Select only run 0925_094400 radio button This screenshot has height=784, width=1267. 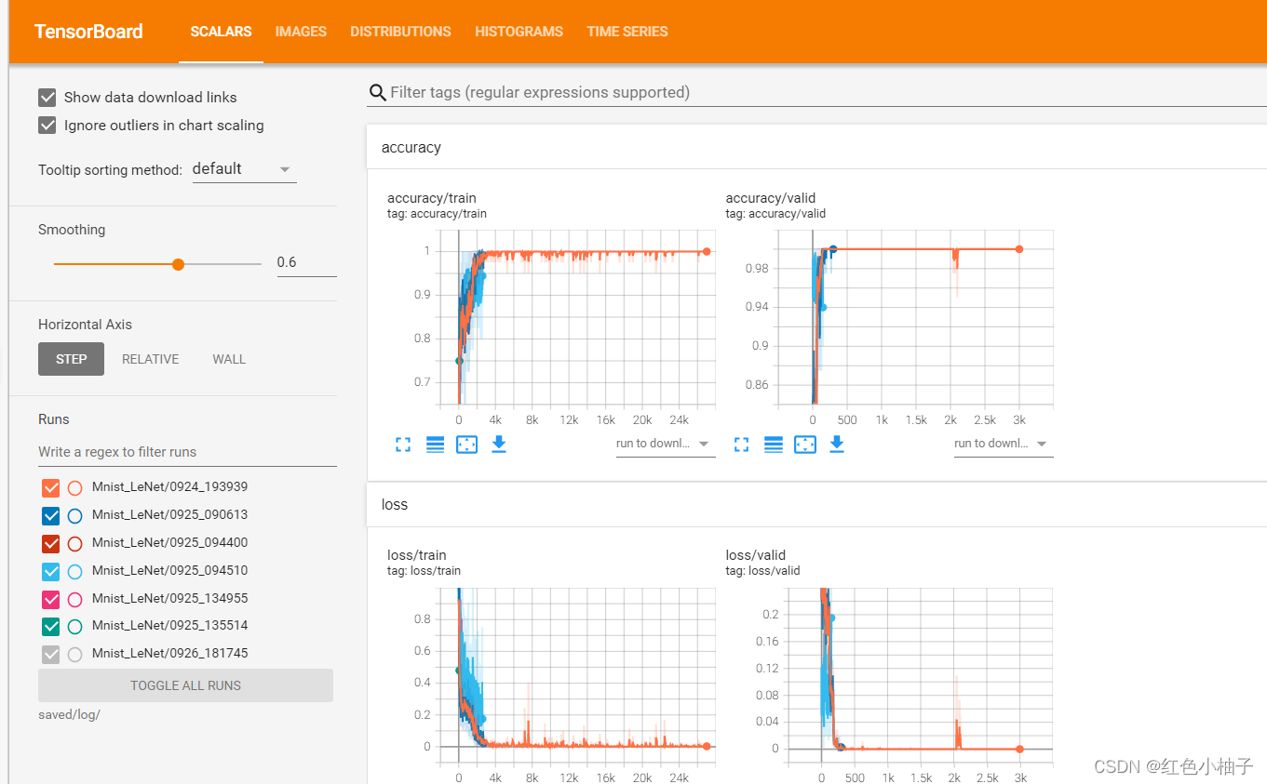tap(75, 543)
